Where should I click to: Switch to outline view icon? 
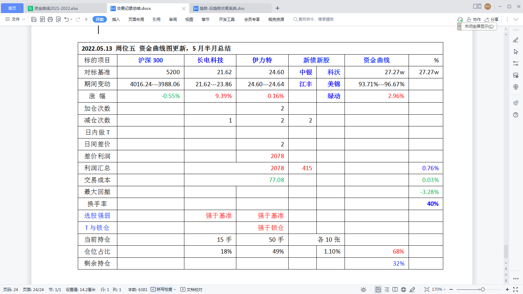387,289
